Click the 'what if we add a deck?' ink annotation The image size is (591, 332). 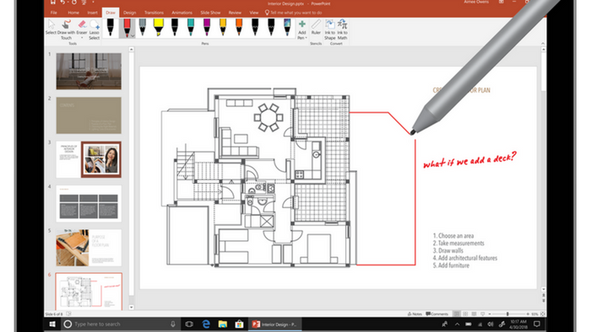pyautogui.click(x=469, y=160)
